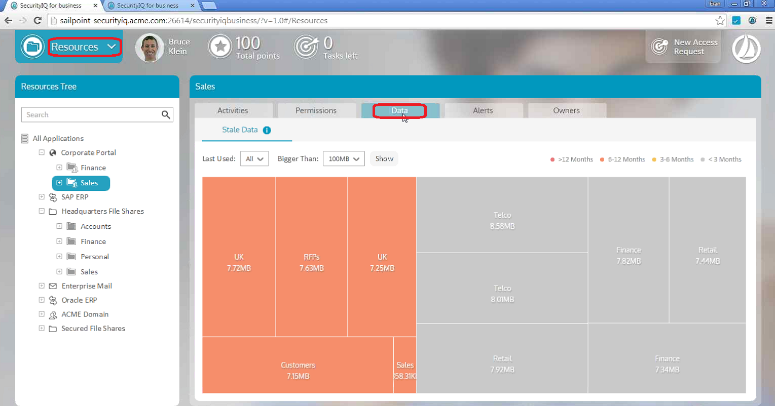This screenshot has height=406, width=775.
Task: Click the Telco 8.58MB treemap tile
Action: click(x=502, y=215)
